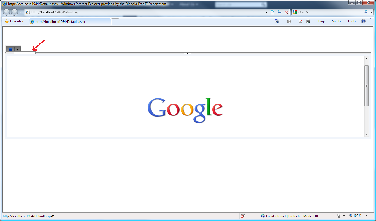Click the Home icon in command bar
The width and height of the screenshot is (376, 221).
pos(277,21)
